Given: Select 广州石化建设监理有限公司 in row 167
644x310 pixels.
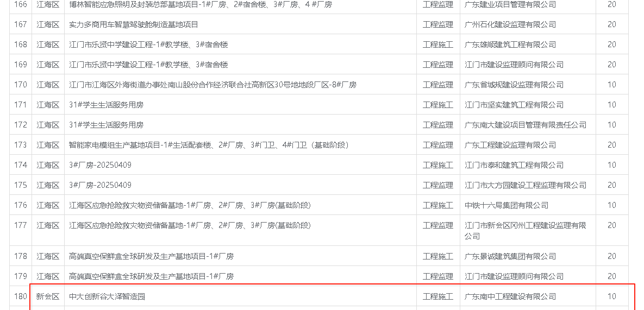Looking at the screenshot, I should [510, 24].
